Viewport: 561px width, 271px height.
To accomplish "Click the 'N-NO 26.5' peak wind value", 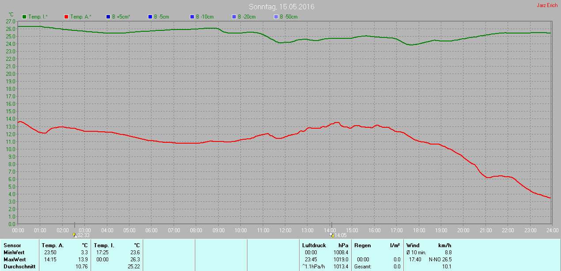I will click(440, 260).
